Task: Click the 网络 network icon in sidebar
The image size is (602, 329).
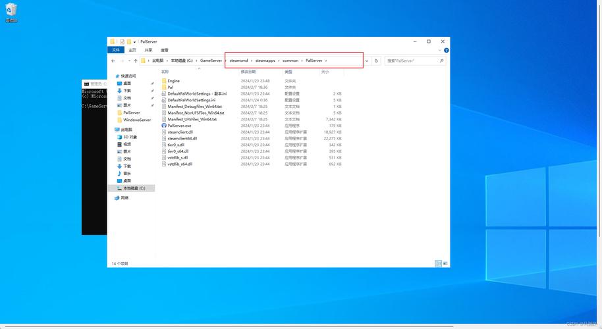Action: click(x=117, y=198)
